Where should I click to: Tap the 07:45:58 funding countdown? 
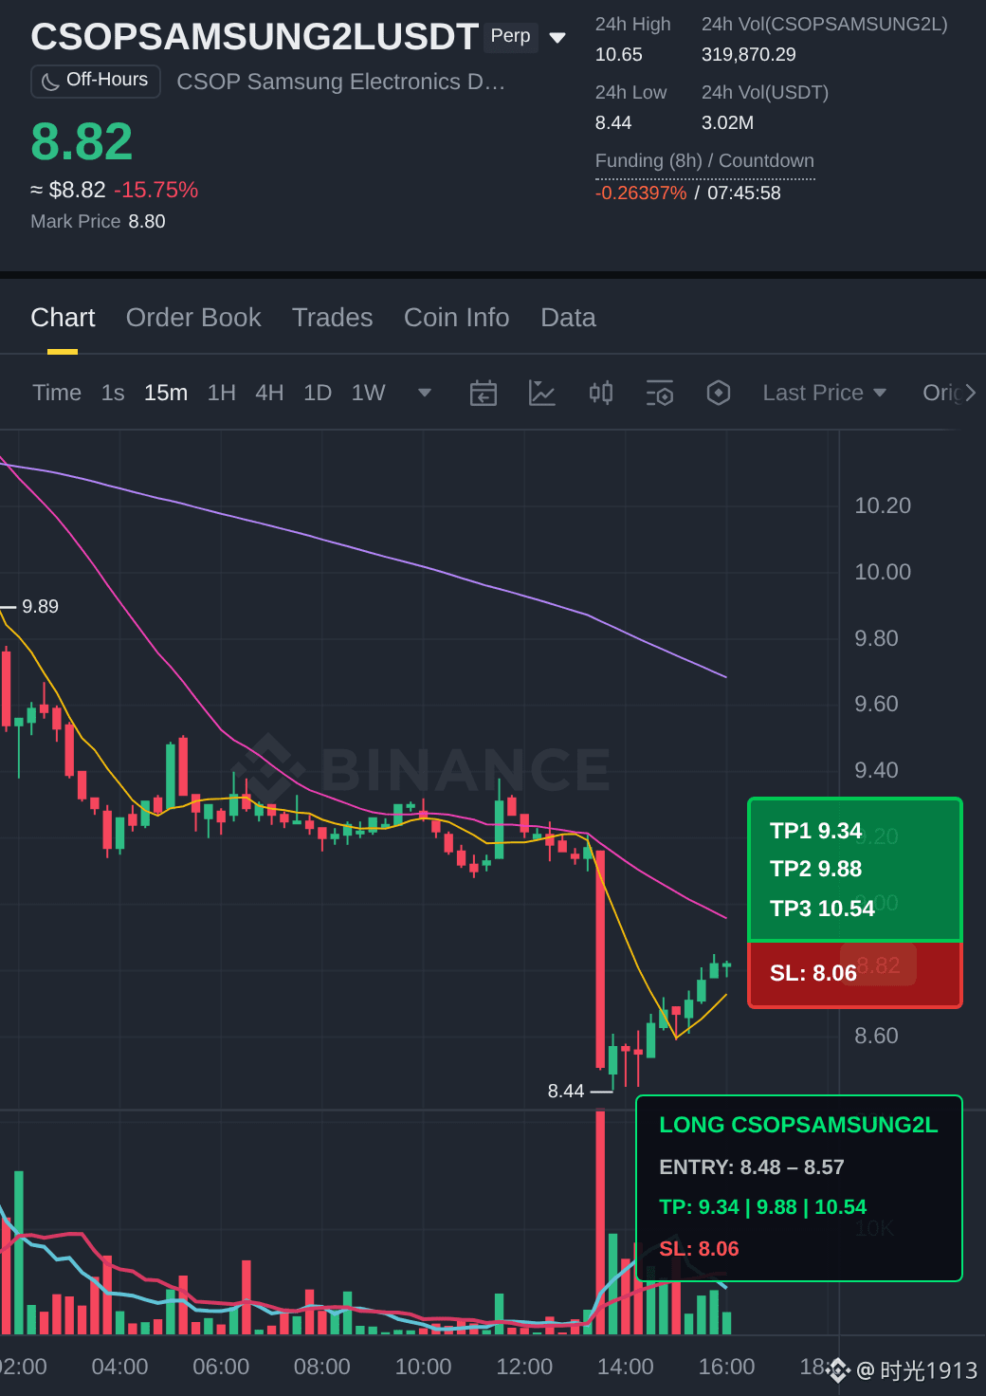[x=744, y=193]
